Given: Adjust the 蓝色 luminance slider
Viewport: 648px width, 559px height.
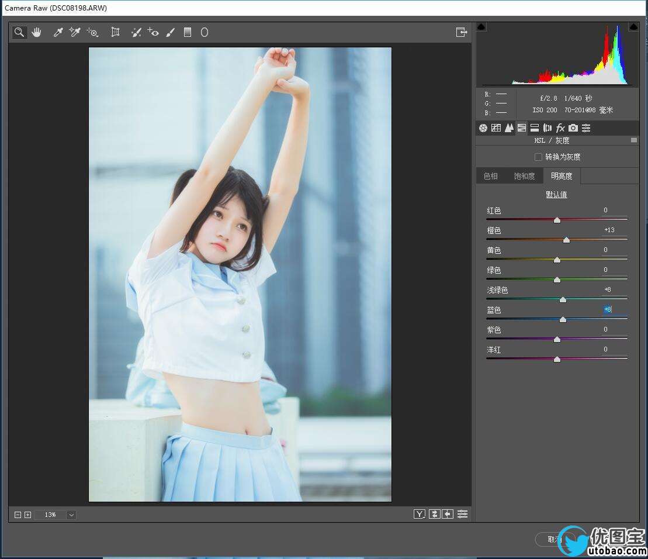Looking at the screenshot, I should 563,319.
